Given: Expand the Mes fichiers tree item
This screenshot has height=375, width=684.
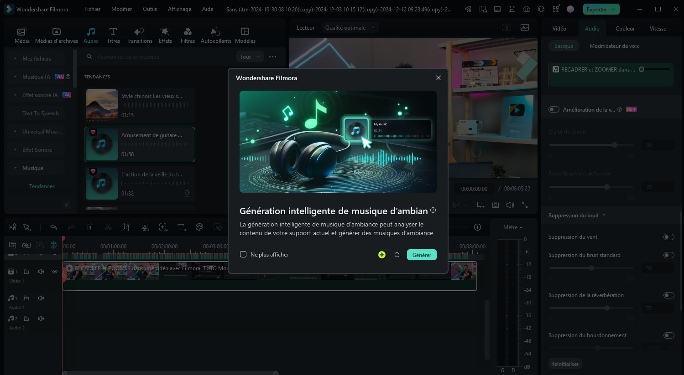Looking at the screenshot, I should tap(16, 58).
